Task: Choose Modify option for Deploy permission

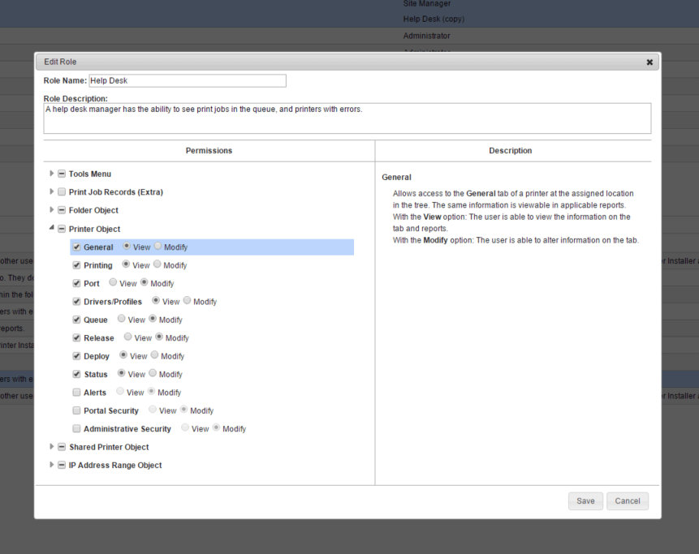Action: click(156, 356)
